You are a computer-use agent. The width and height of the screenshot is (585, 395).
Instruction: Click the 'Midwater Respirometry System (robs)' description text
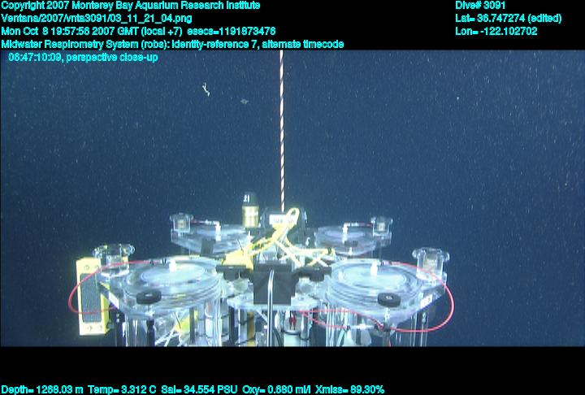86,45
